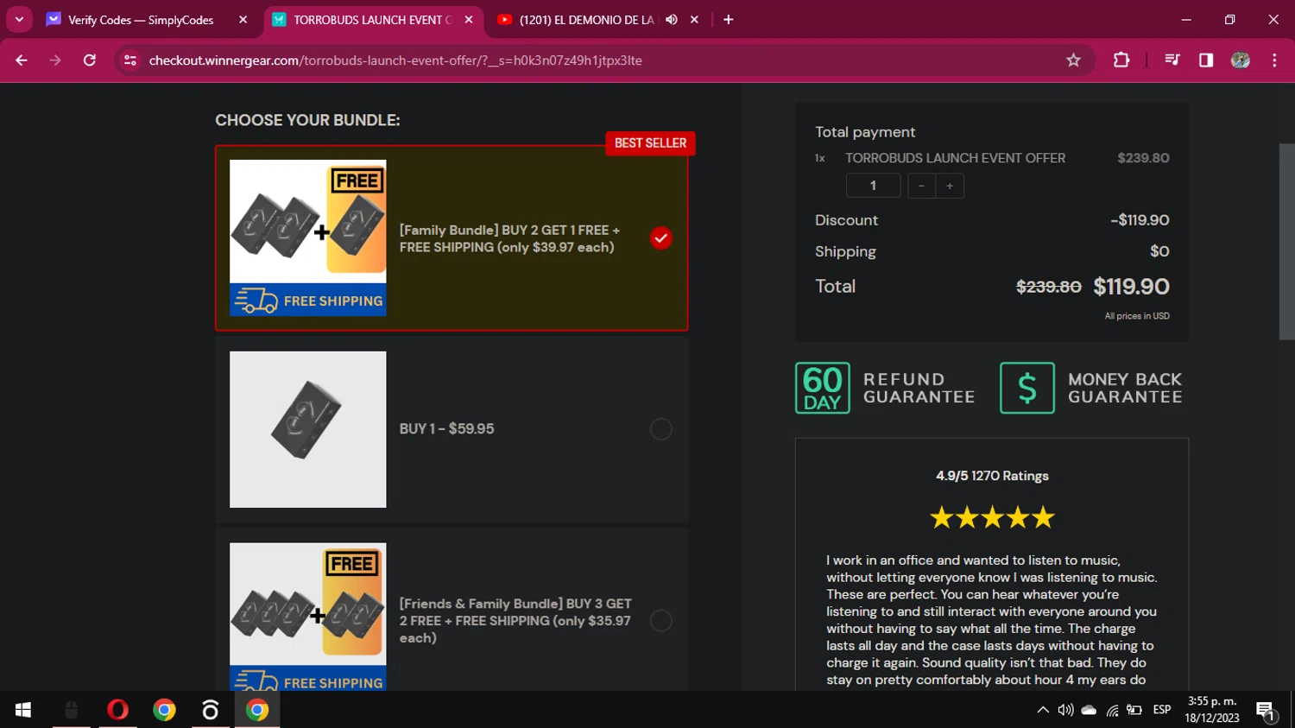Open the Chrome three-dot menu
The width and height of the screenshot is (1295, 728).
(1274, 60)
